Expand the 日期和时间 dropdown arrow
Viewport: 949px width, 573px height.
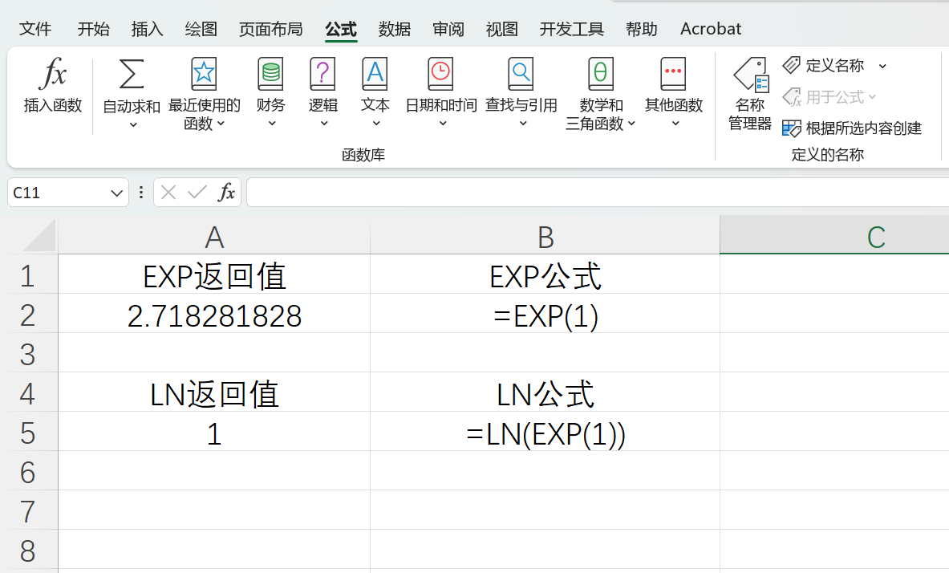click(443, 124)
